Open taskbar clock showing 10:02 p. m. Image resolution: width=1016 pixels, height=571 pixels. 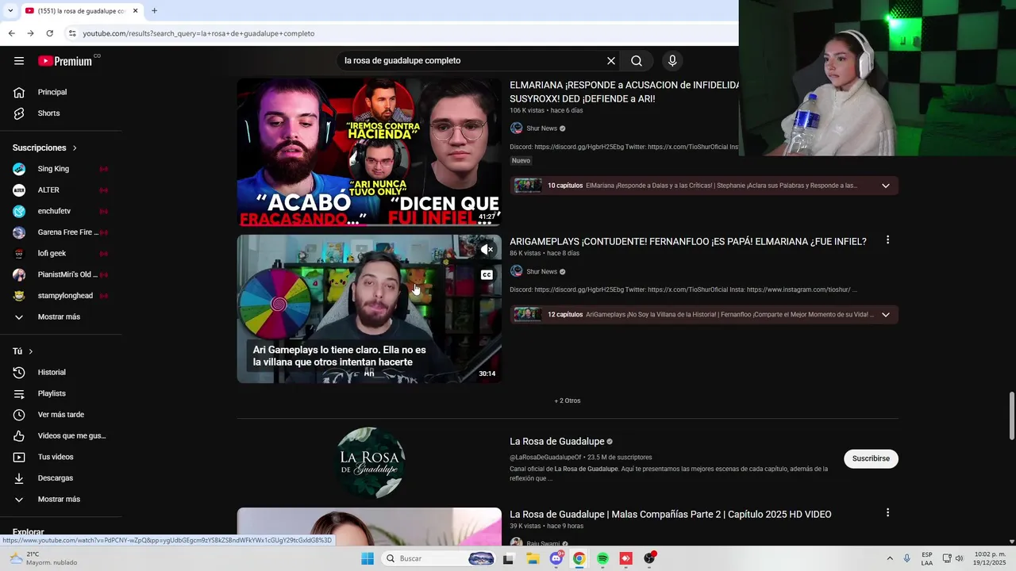click(991, 558)
